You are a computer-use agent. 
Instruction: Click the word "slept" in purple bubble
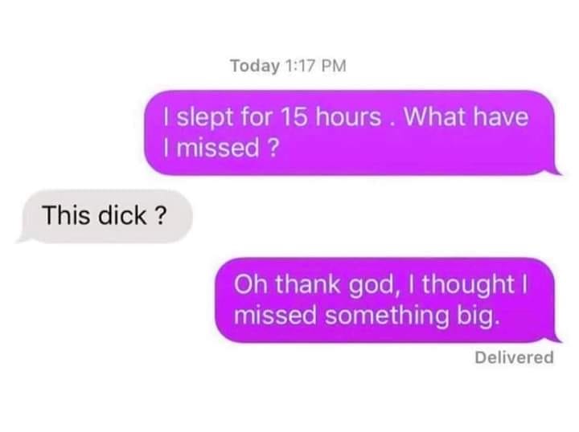[205, 117]
